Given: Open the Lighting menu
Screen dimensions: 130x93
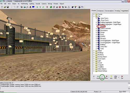Looking at the screenshot, I should [32, 4].
